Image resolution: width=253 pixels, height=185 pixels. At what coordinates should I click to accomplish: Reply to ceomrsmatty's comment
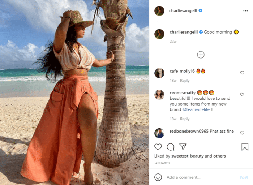pos(185,119)
